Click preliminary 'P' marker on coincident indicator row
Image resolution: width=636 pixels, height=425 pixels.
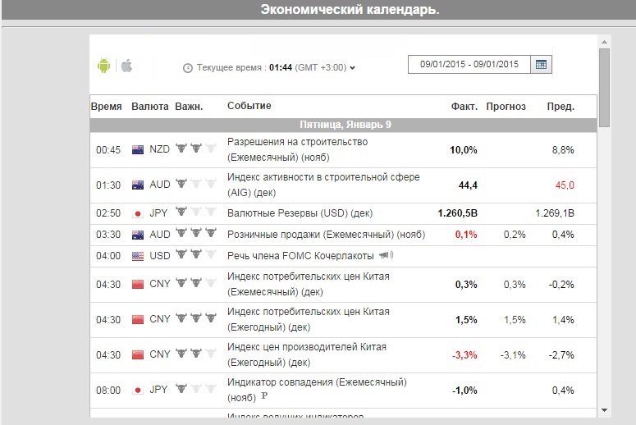click(x=264, y=397)
